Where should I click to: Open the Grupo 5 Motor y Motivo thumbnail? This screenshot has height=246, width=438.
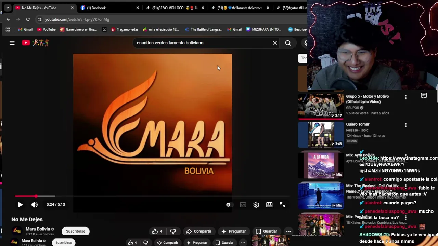[x=321, y=106]
